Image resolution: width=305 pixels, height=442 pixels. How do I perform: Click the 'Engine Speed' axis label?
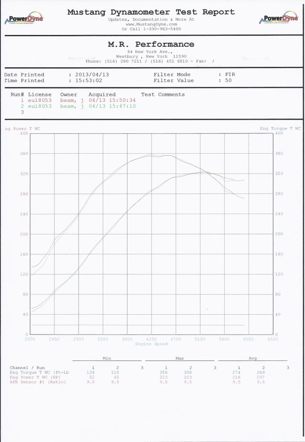[x=151, y=344]
